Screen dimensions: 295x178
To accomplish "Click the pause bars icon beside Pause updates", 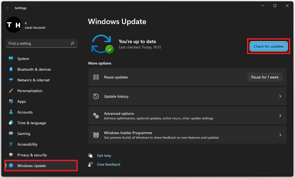I will 96,77.
